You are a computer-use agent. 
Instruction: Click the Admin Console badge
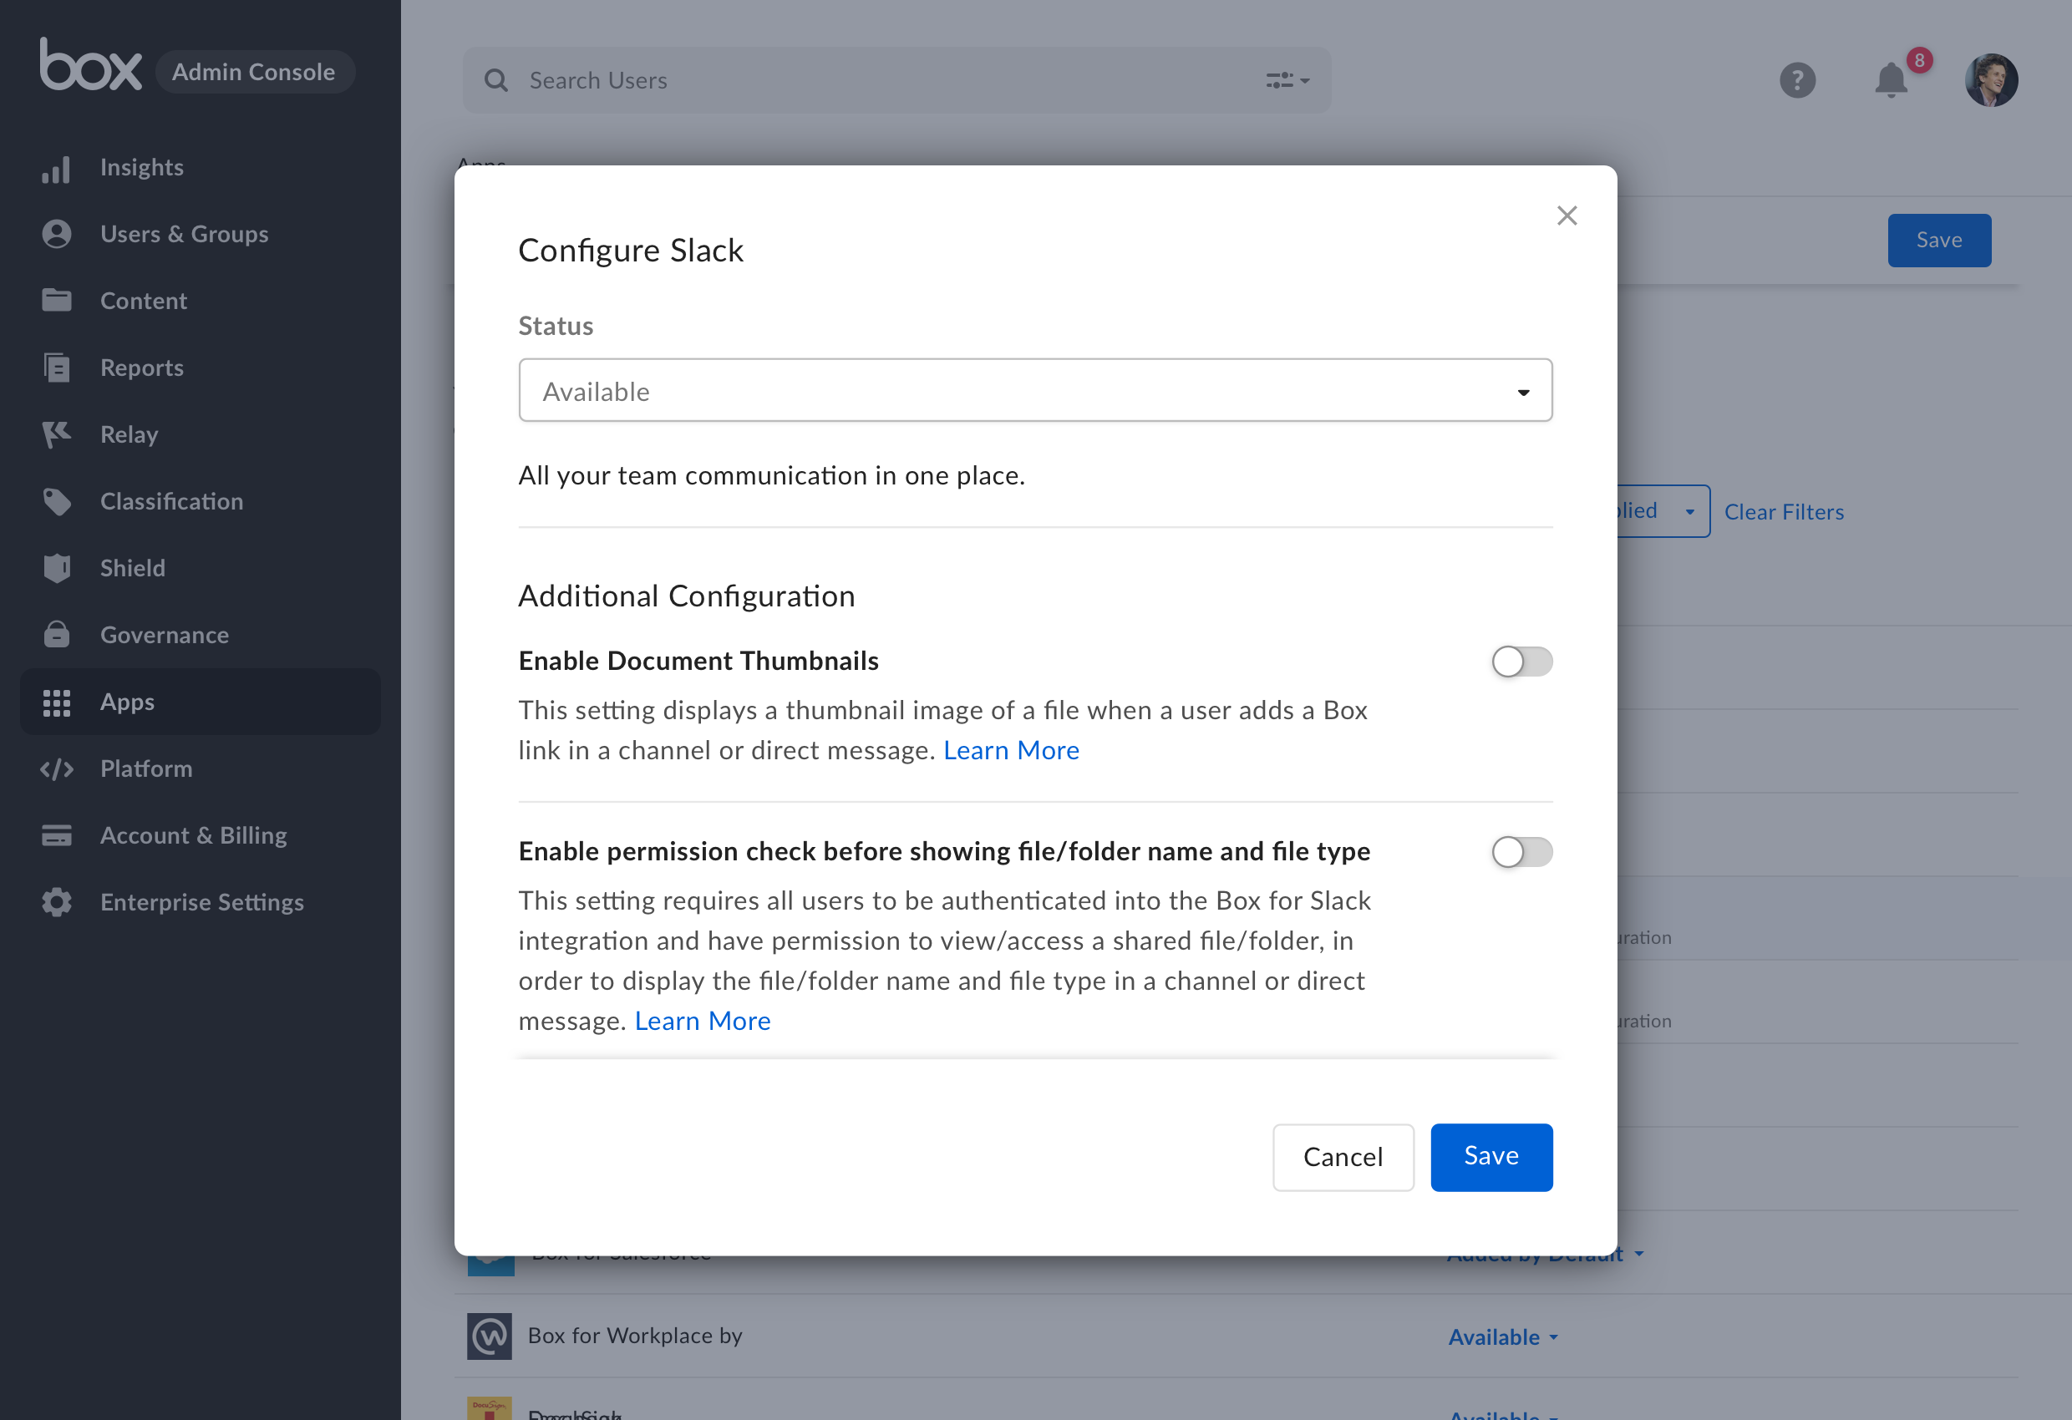(254, 71)
